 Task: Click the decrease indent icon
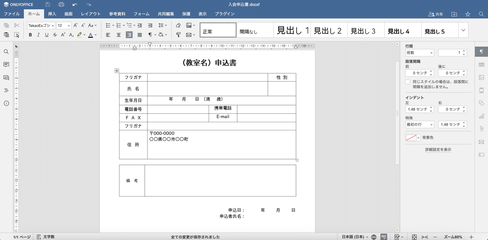coord(140,25)
